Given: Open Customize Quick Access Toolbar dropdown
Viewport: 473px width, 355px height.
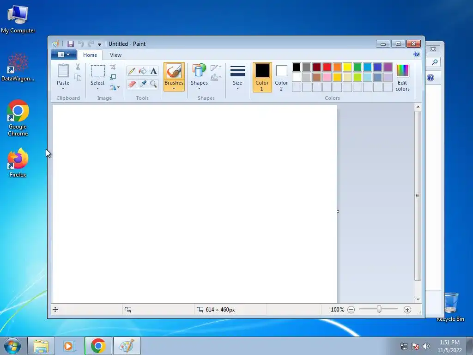Looking at the screenshot, I should click(99, 44).
